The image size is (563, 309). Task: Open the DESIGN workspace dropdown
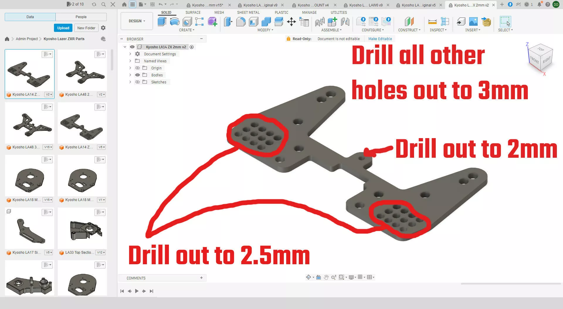pos(137,21)
